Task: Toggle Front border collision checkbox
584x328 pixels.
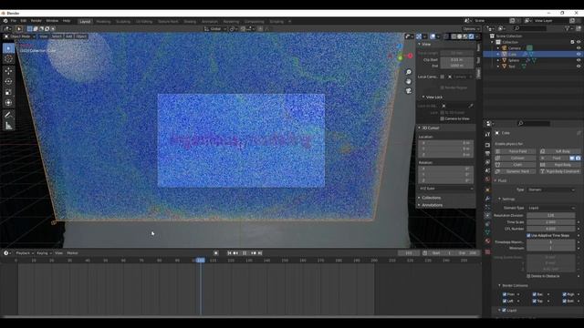Action: pos(505,294)
